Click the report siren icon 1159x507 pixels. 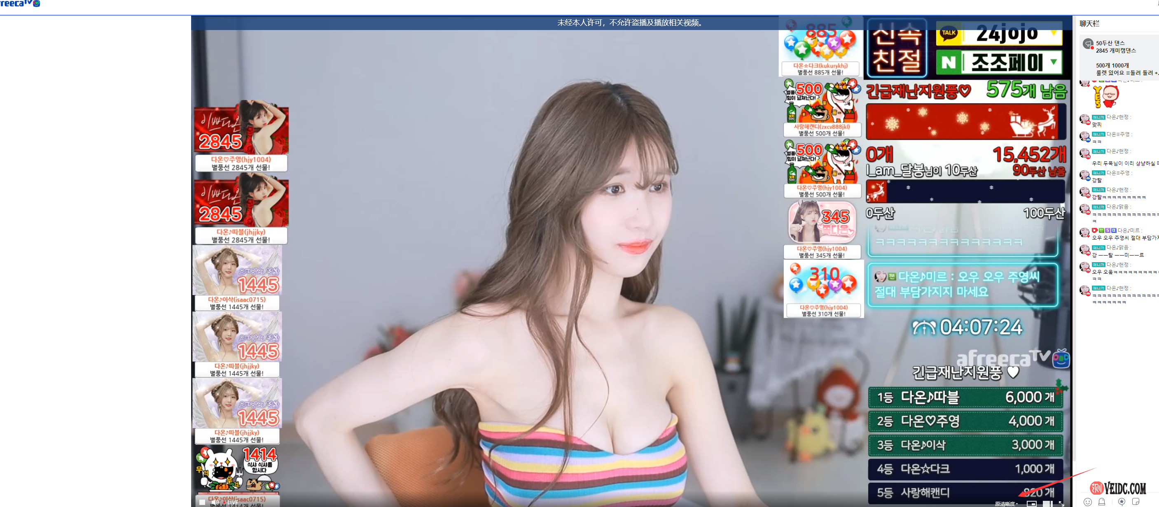pos(1102,502)
